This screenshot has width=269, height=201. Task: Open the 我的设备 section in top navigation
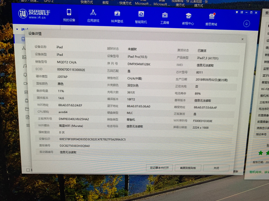tap(69, 15)
